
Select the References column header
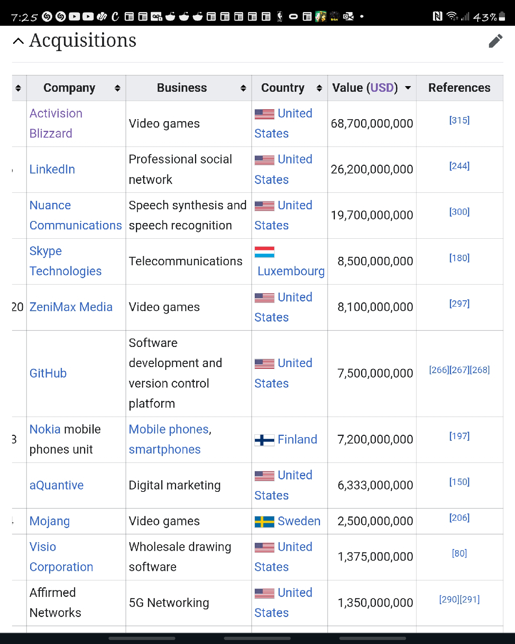tap(460, 88)
